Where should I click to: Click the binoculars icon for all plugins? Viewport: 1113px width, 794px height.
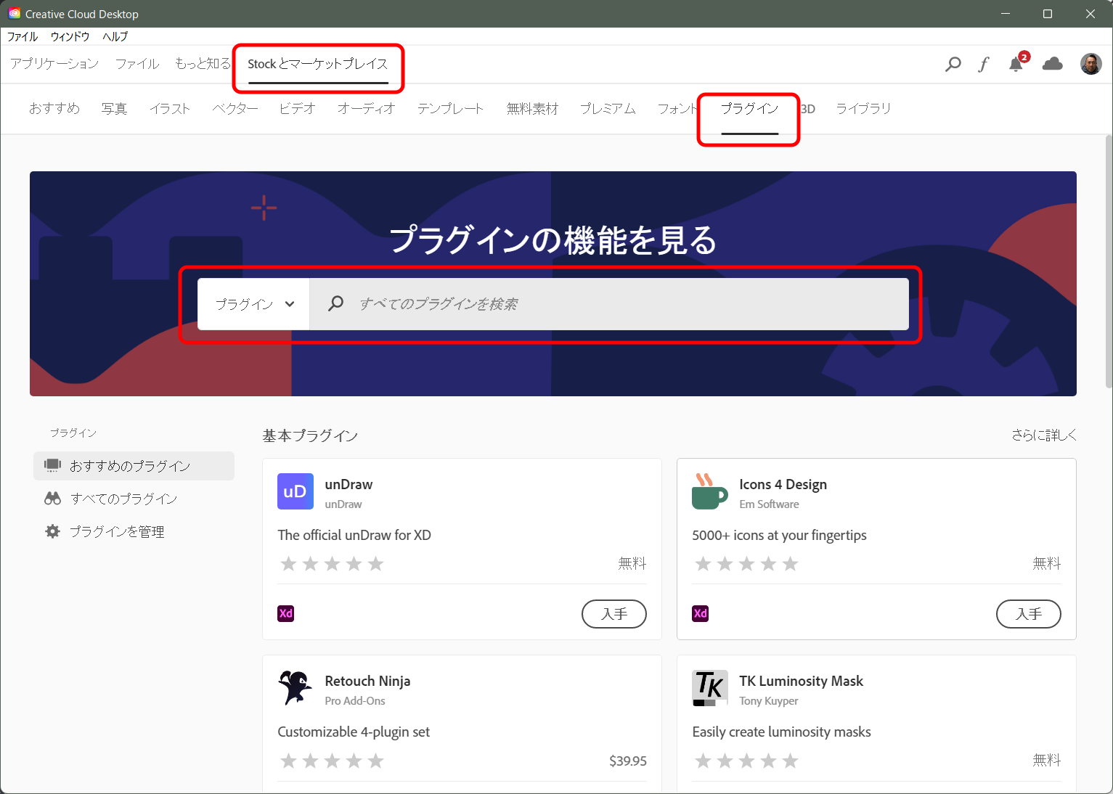click(x=52, y=499)
